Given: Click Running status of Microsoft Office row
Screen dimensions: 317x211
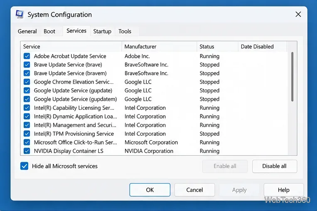Looking at the screenshot, I should [x=209, y=142].
